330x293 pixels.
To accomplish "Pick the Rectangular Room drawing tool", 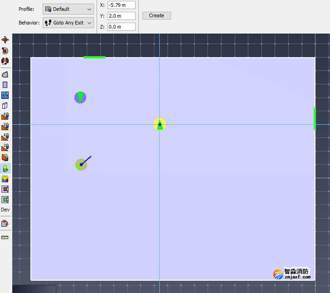I will tap(5, 85).
